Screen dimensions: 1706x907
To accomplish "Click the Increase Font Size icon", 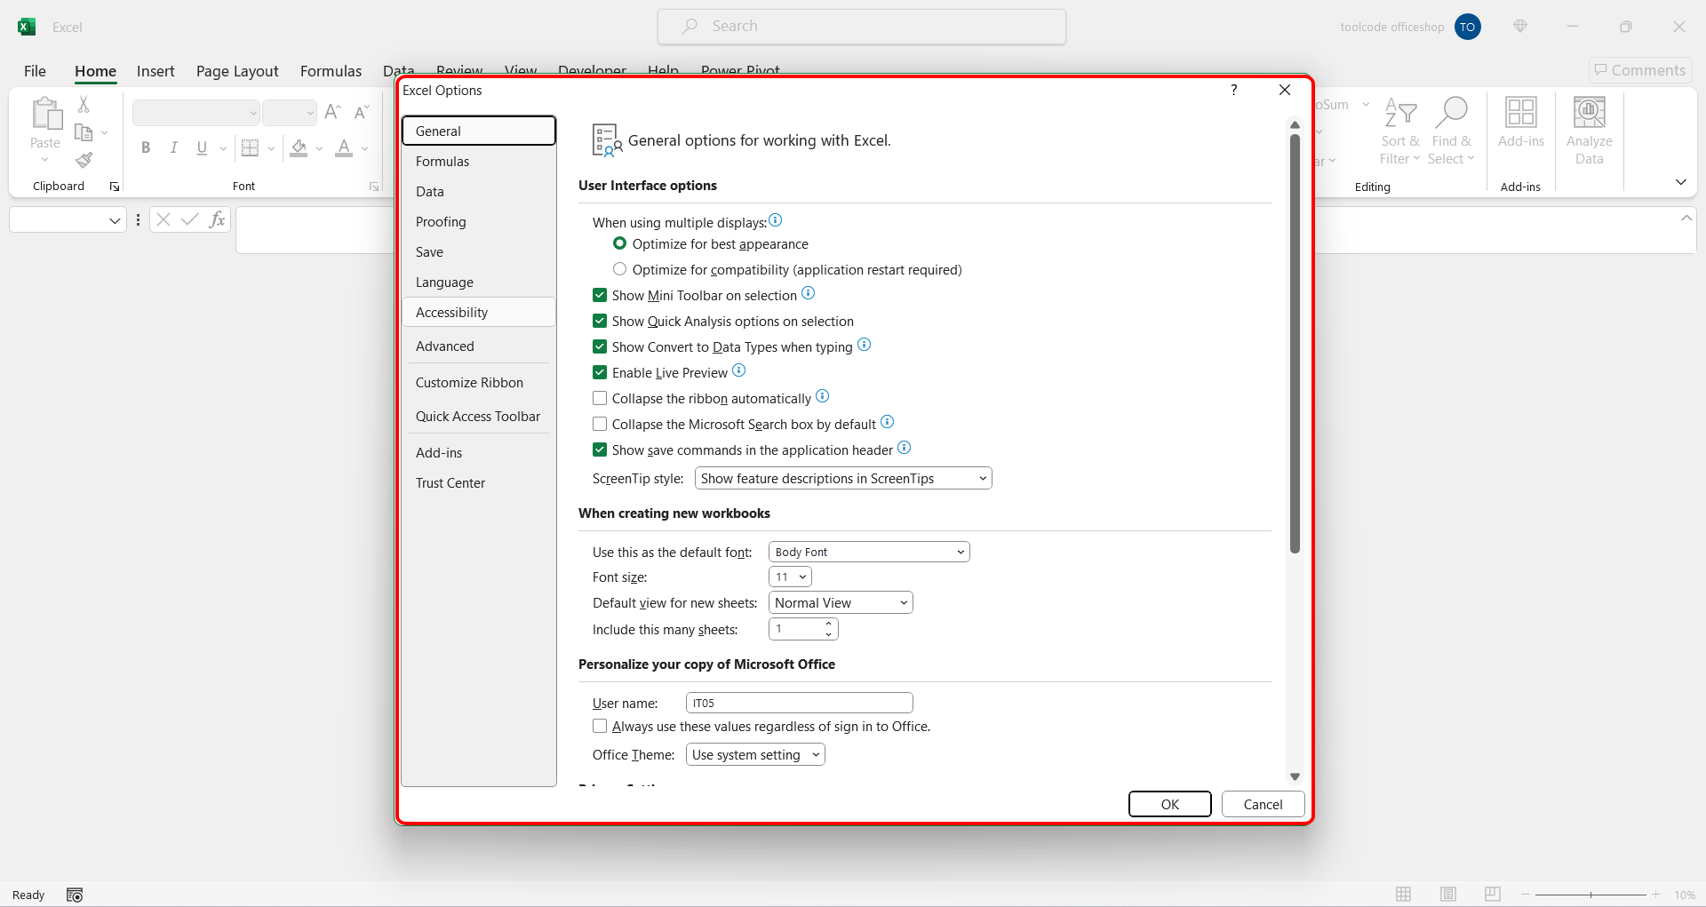I will coord(332,112).
